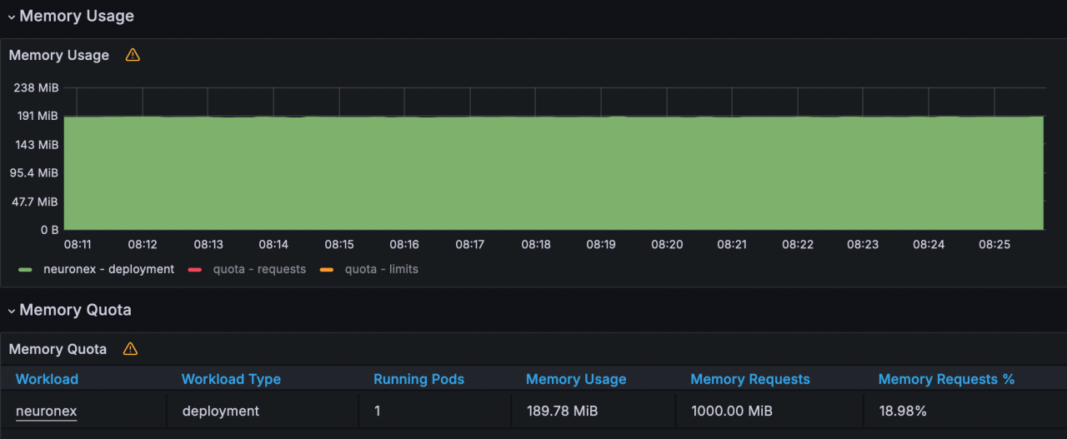Image resolution: width=1067 pixels, height=439 pixels.
Task: Sort by Memory Usage column header
Action: 576,379
